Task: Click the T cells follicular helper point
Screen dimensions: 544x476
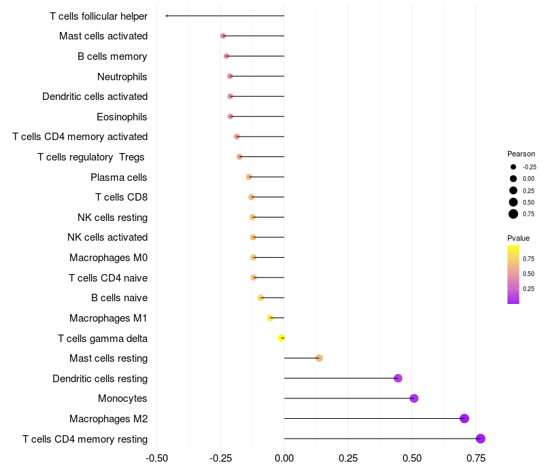Action: click(167, 16)
